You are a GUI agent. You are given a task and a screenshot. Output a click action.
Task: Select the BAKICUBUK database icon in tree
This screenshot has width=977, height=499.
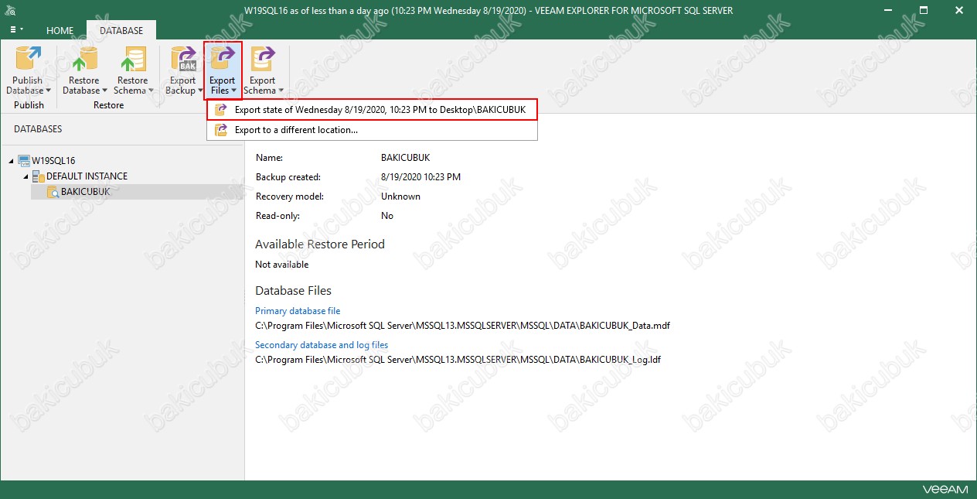[53, 192]
